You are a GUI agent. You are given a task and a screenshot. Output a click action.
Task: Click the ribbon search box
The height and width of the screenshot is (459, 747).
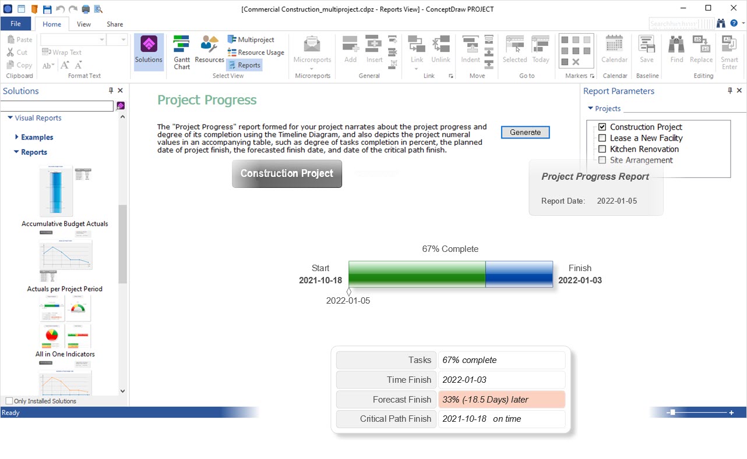(x=681, y=23)
